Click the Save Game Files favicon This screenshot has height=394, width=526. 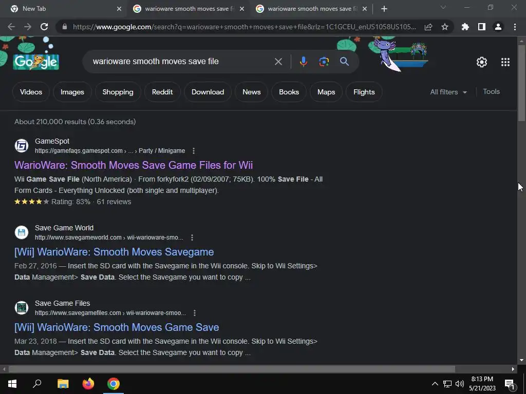pyautogui.click(x=22, y=308)
